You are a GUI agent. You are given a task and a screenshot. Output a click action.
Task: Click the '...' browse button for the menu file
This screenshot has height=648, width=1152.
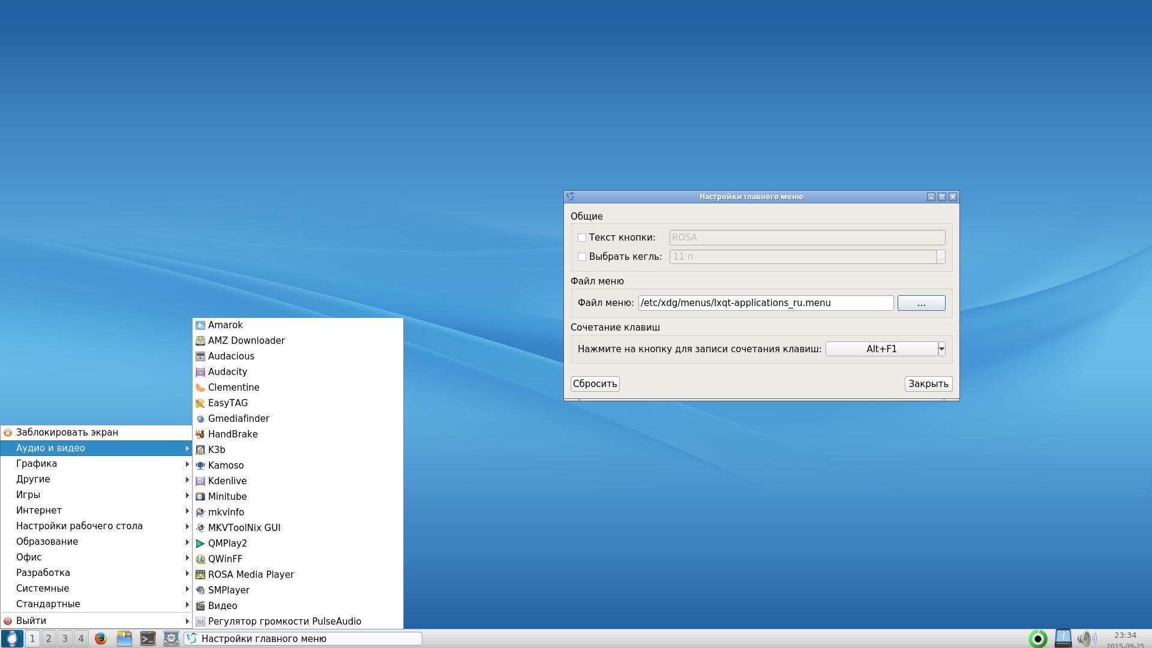point(921,304)
